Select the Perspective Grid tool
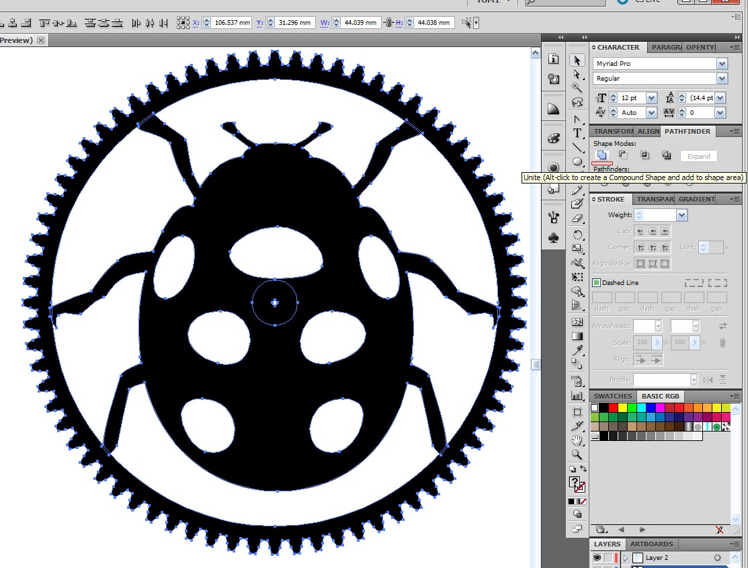The image size is (748, 568). [x=577, y=305]
